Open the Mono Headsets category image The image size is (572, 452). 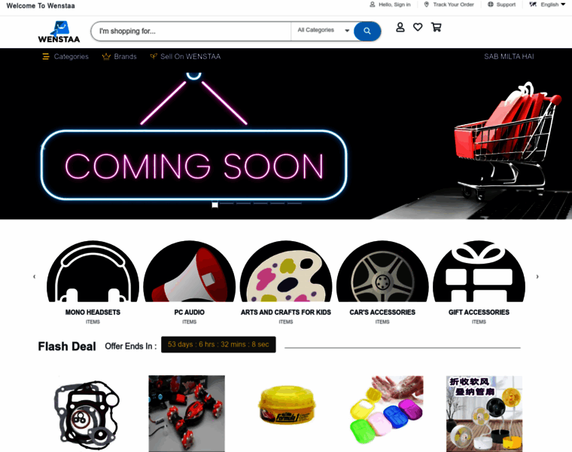pos(93,271)
